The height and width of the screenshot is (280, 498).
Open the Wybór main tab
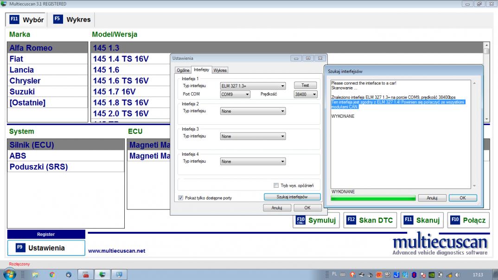click(26, 19)
